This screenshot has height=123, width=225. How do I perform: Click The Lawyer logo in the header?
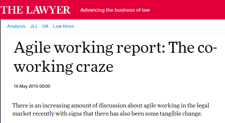pos(35,10)
